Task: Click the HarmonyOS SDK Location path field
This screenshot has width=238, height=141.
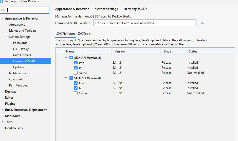Action: (145, 23)
